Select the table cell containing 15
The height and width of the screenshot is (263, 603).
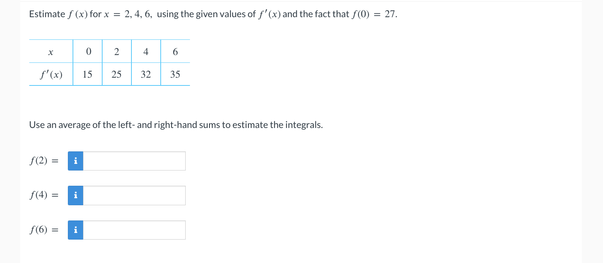(x=87, y=74)
